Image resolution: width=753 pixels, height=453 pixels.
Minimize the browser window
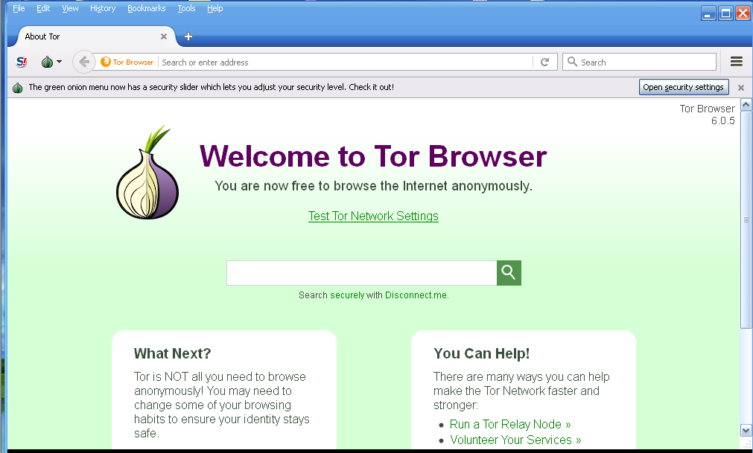pos(708,13)
